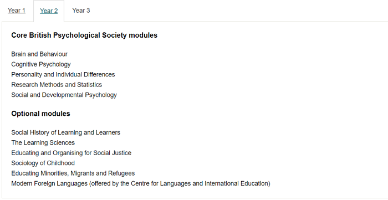
Task: Click Personality and Individual Differences
Action: 63,74
